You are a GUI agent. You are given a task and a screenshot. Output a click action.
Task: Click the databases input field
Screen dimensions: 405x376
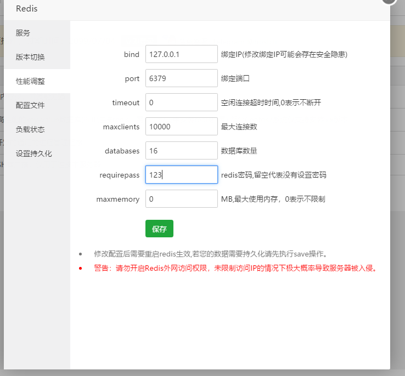click(x=181, y=151)
